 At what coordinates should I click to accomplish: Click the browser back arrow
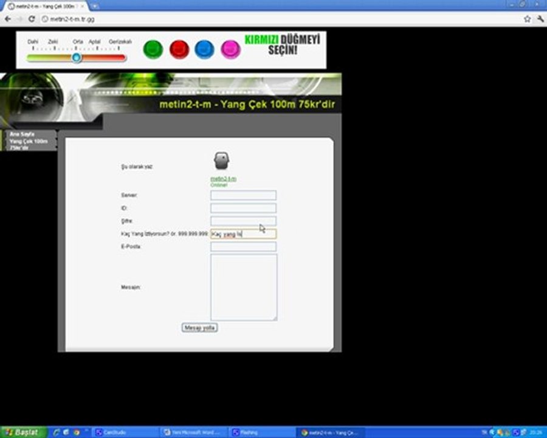point(8,19)
